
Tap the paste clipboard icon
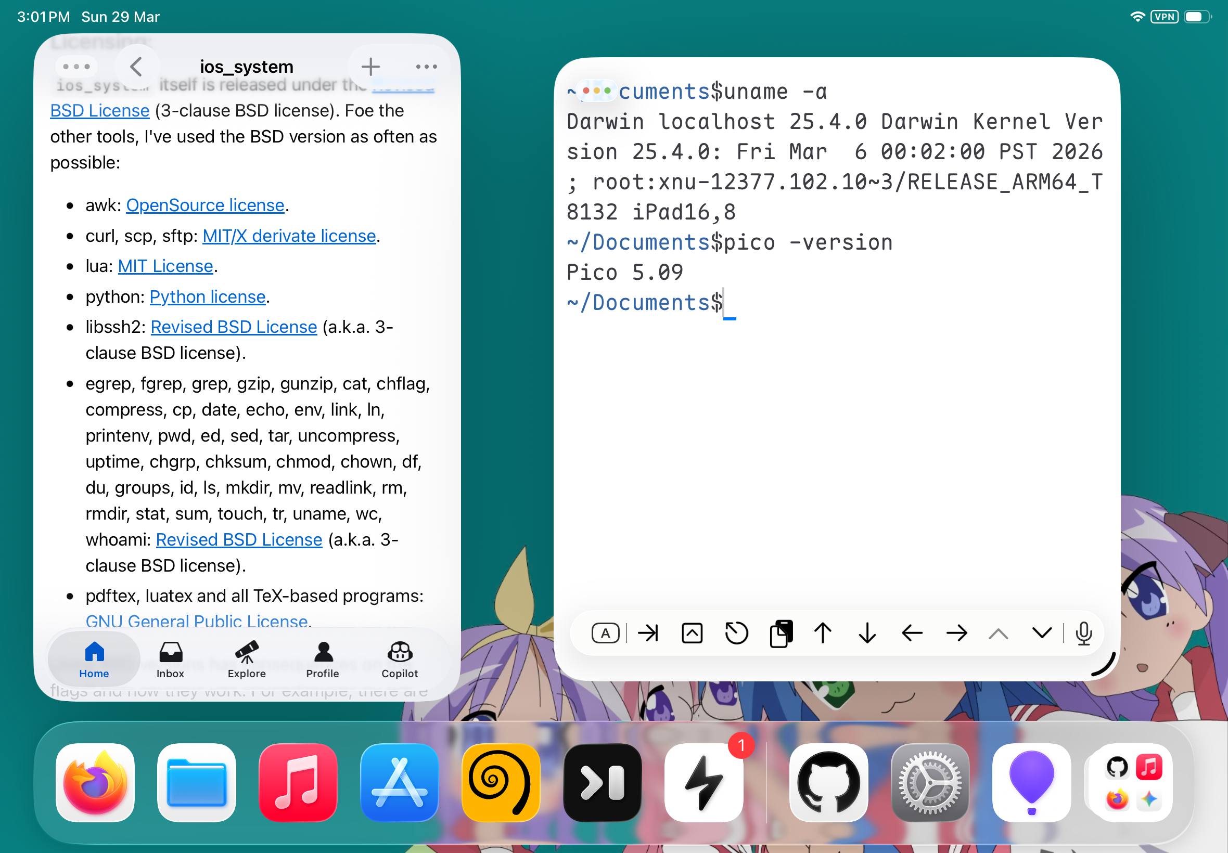781,634
